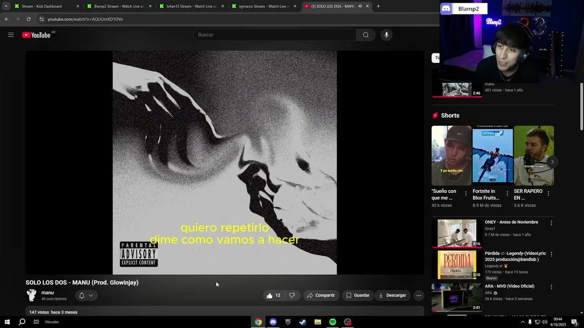Open options for Pérdida Legendy video
Image resolution: width=584 pixels, height=328 pixels.
[x=551, y=254]
